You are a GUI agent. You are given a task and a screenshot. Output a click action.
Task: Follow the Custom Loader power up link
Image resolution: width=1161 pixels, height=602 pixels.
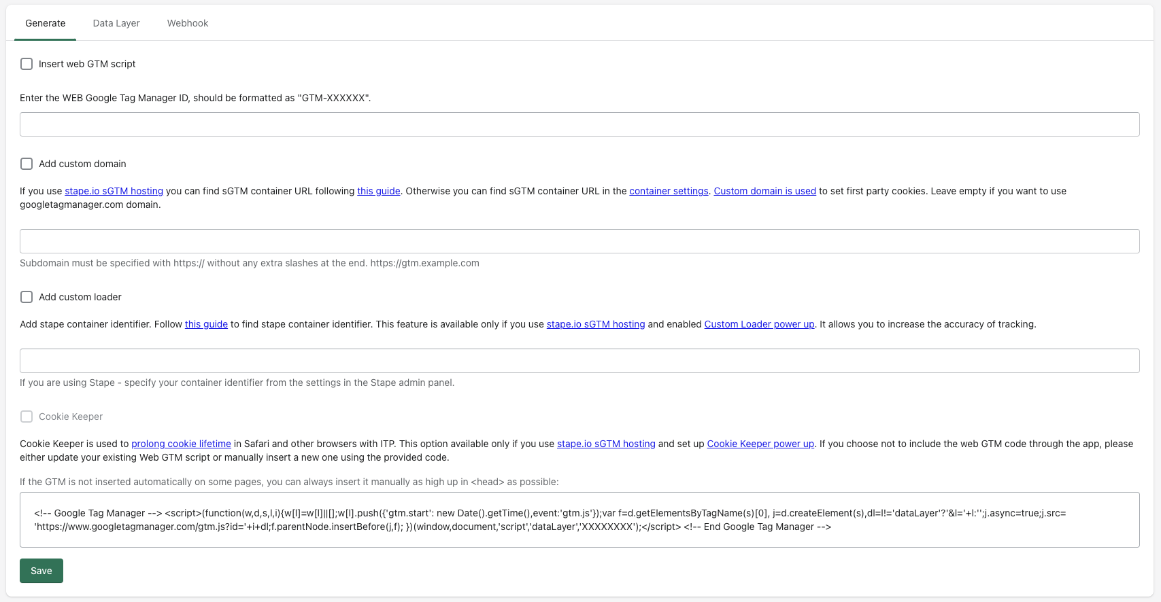click(x=759, y=324)
